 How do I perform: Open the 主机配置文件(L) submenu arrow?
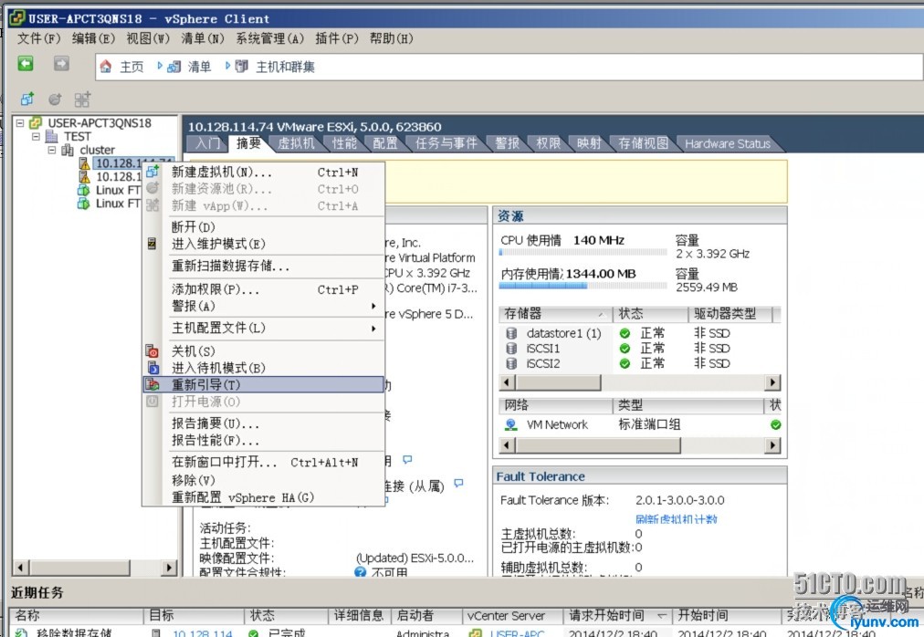point(373,329)
